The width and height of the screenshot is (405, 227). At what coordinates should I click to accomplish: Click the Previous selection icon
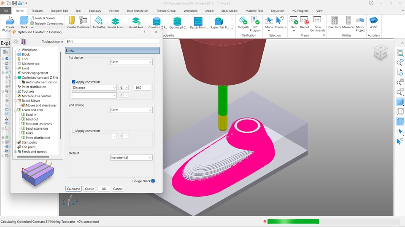click(280, 22)
